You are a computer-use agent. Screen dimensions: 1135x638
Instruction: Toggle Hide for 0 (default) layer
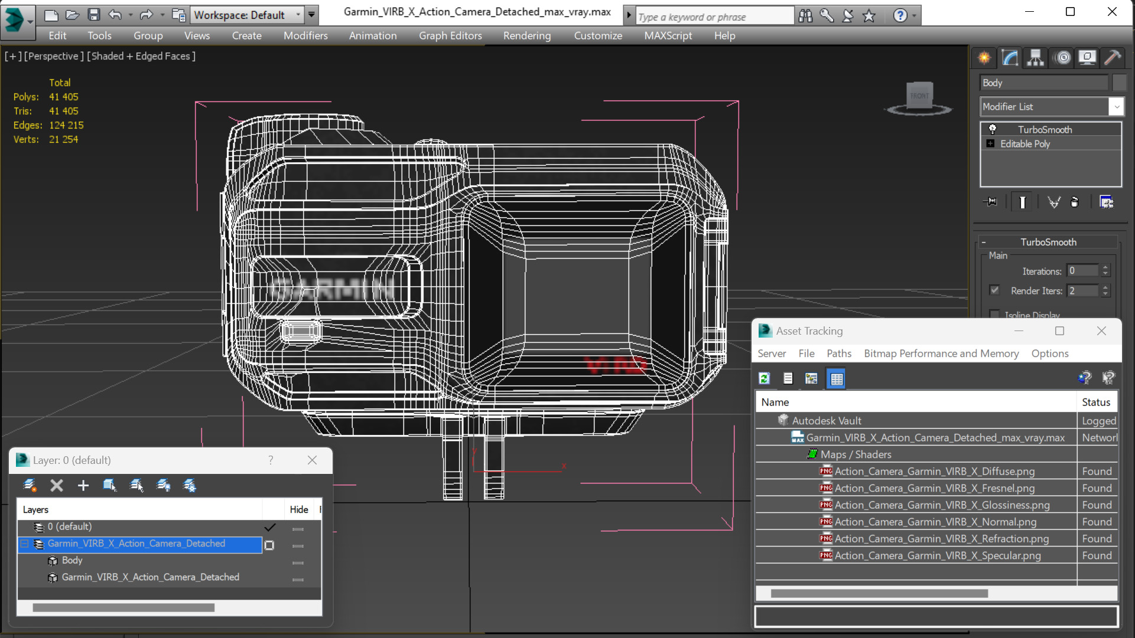pyautogui.click(x=298, y=529)
